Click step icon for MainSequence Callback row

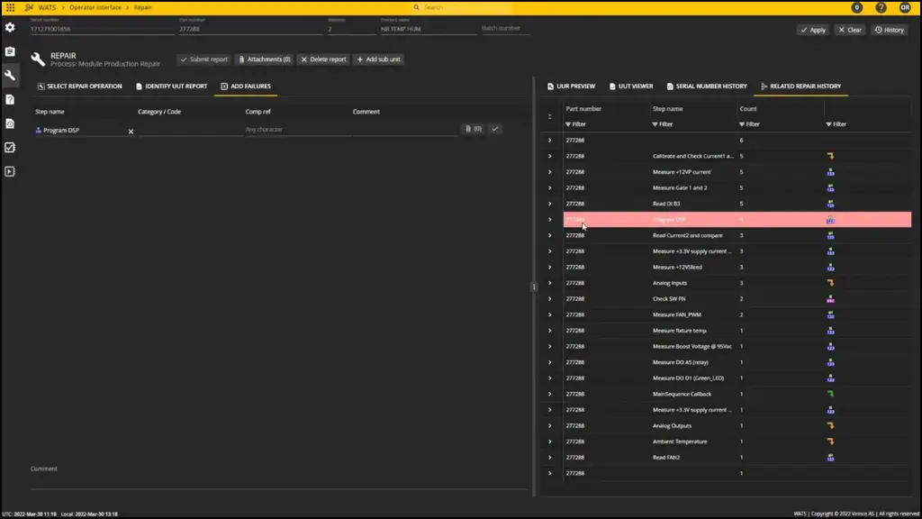coord(830,395)
